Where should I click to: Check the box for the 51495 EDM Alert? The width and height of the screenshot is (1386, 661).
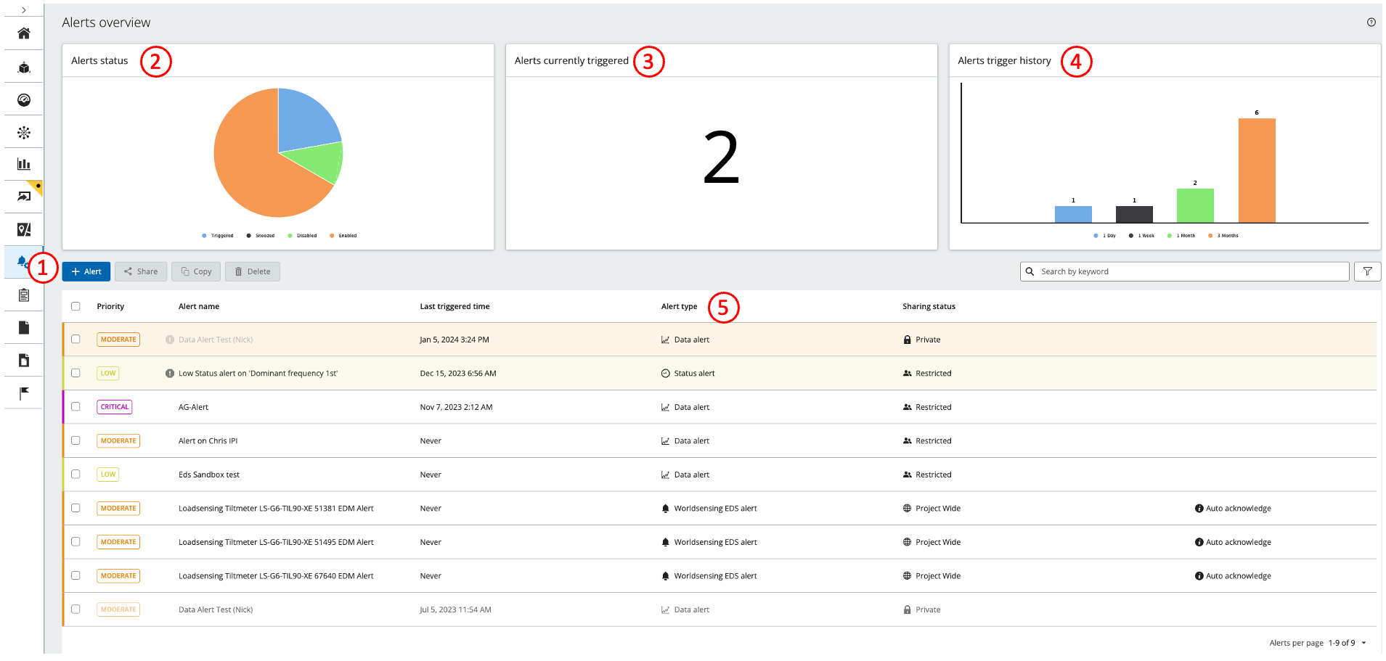(76, 542)
